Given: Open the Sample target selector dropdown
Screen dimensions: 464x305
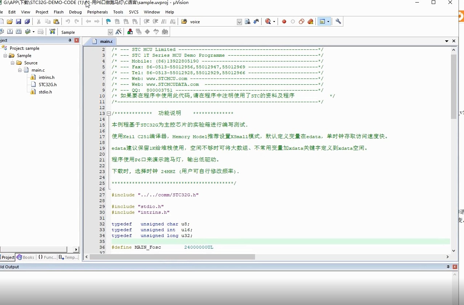Looking at the screenshot, I should 110,32.
